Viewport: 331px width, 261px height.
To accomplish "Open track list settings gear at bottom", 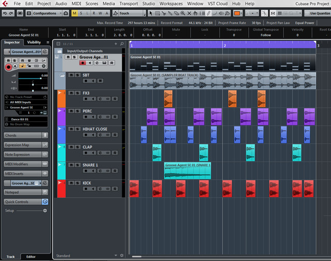I will click(122, 255).
